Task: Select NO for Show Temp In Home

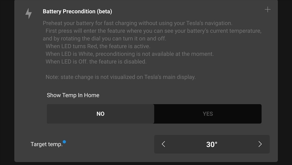Action: coord(101,114)
